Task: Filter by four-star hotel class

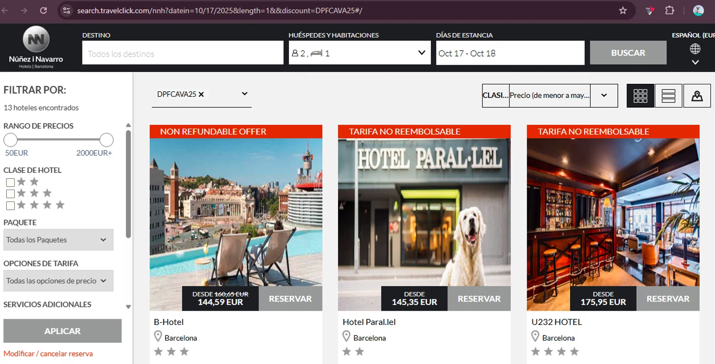Action: point(10,206)
